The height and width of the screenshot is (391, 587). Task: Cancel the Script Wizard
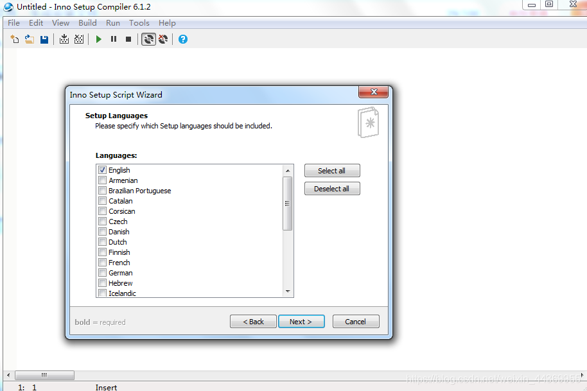point(356,322)
